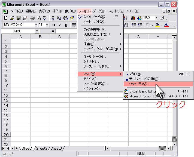The height and width of the screenshot is (157, 194).
Task: Click the Save floppy disk icon
Action: tap(19, 18)
